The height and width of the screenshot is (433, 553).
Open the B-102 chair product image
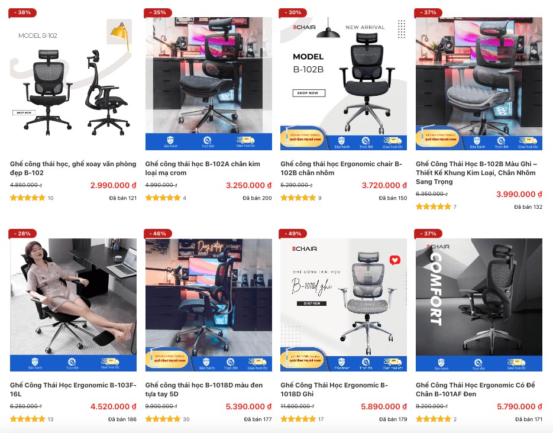click(73, 83)
